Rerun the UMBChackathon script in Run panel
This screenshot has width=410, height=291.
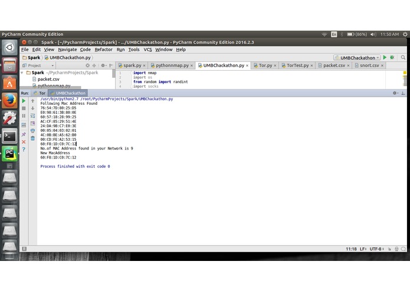(24, 101)
